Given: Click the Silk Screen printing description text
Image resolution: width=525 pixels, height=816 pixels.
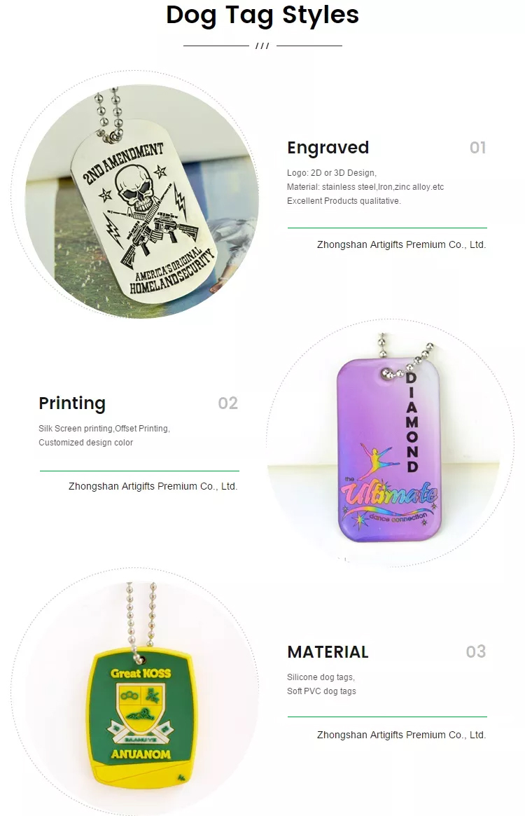Looking at the screenshot, I should [104, 429].
